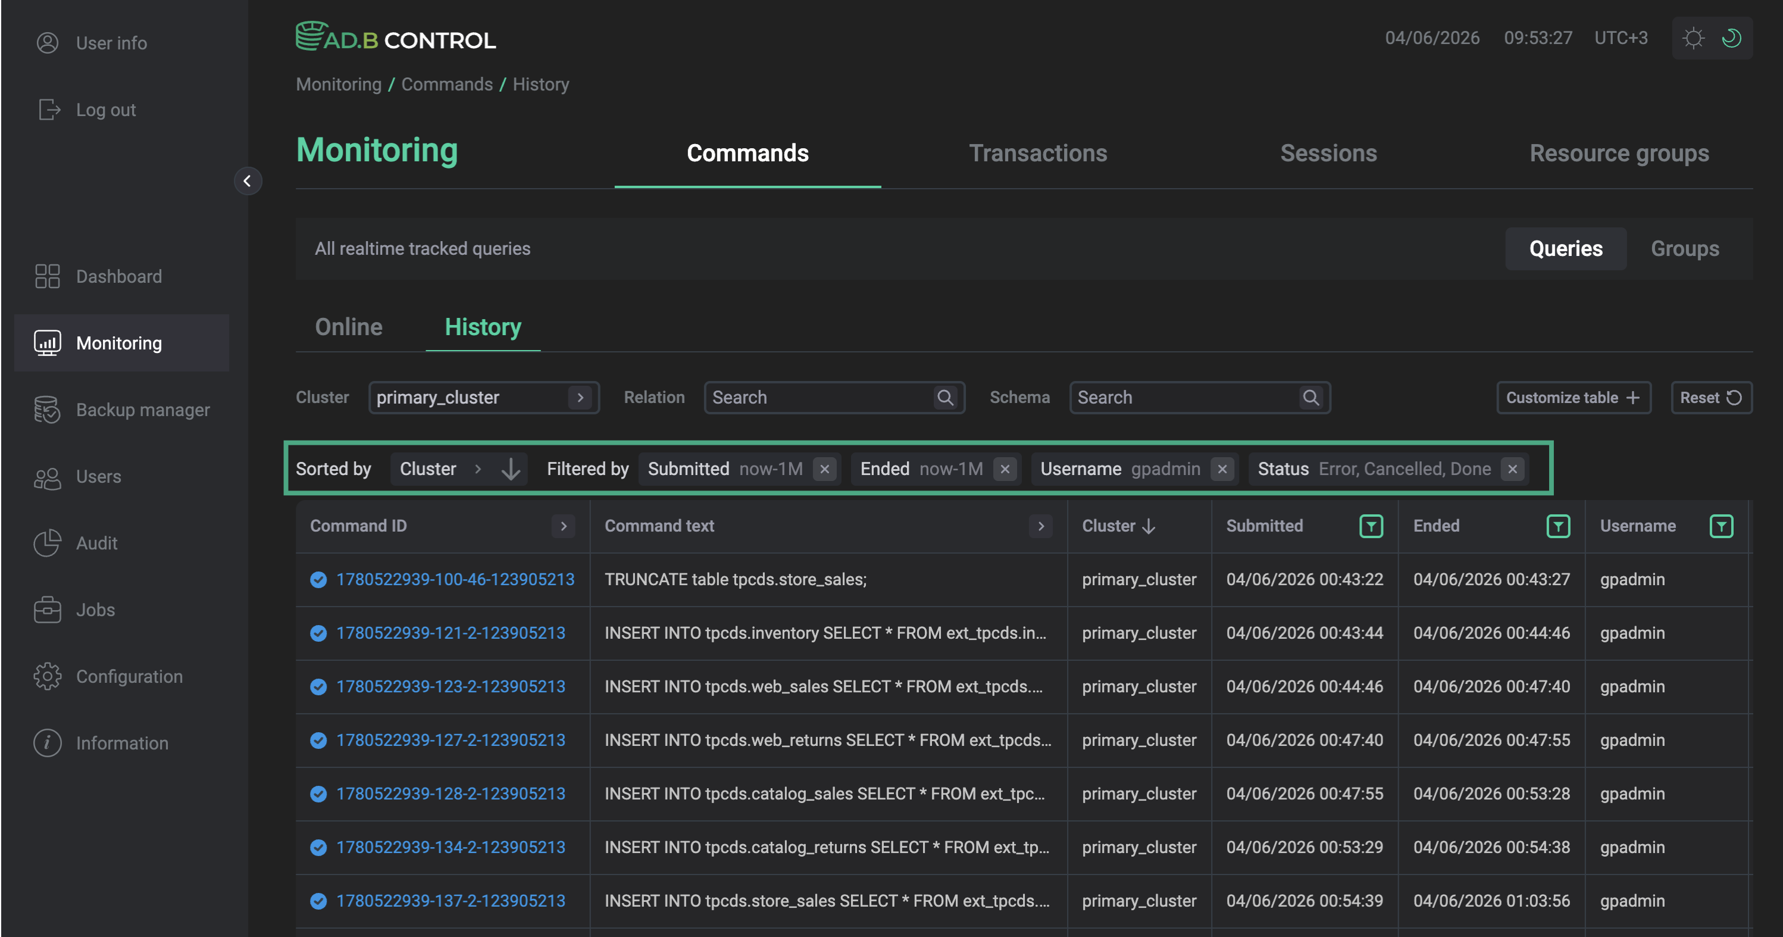The image size is (1783, 937).
Task: Open the Audit section
Action: 76,543
